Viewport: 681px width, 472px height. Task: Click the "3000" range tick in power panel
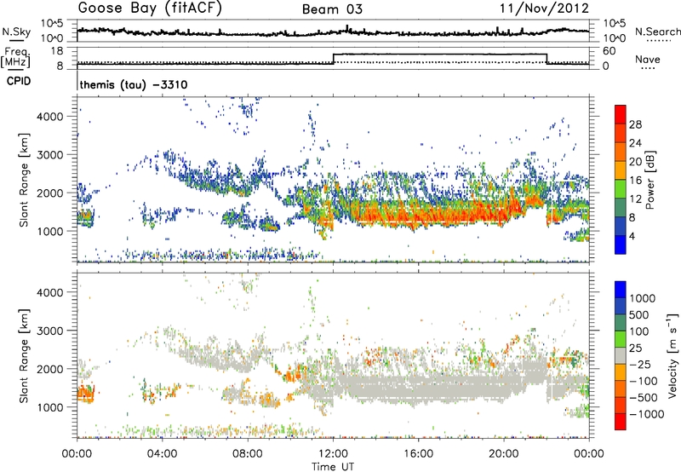click(50, 155)
